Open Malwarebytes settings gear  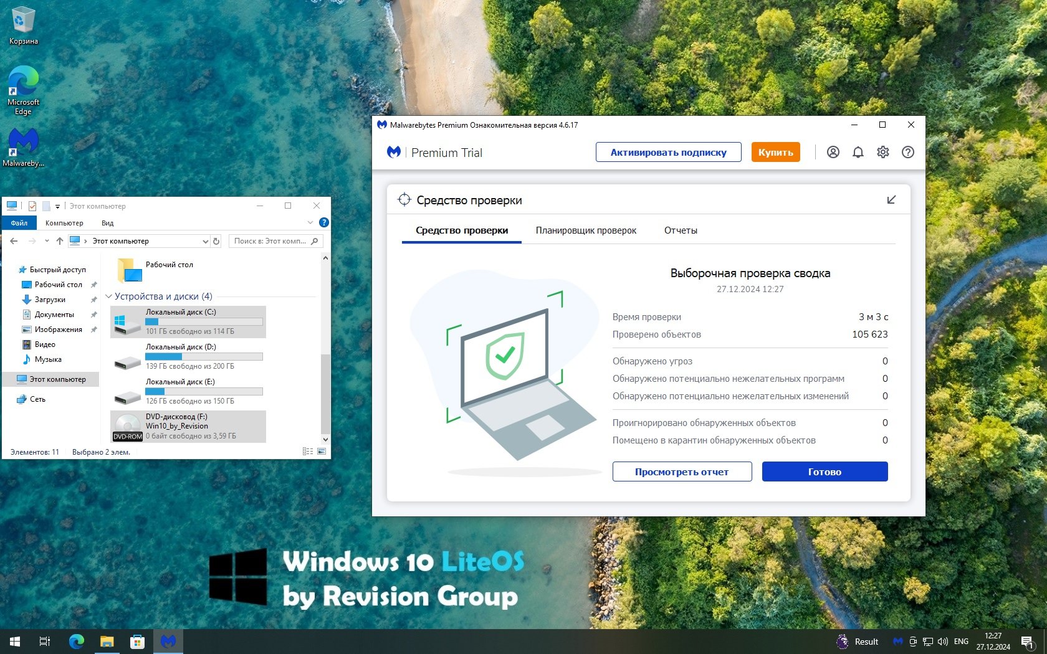pyautogui.click(x=883, y=152)
